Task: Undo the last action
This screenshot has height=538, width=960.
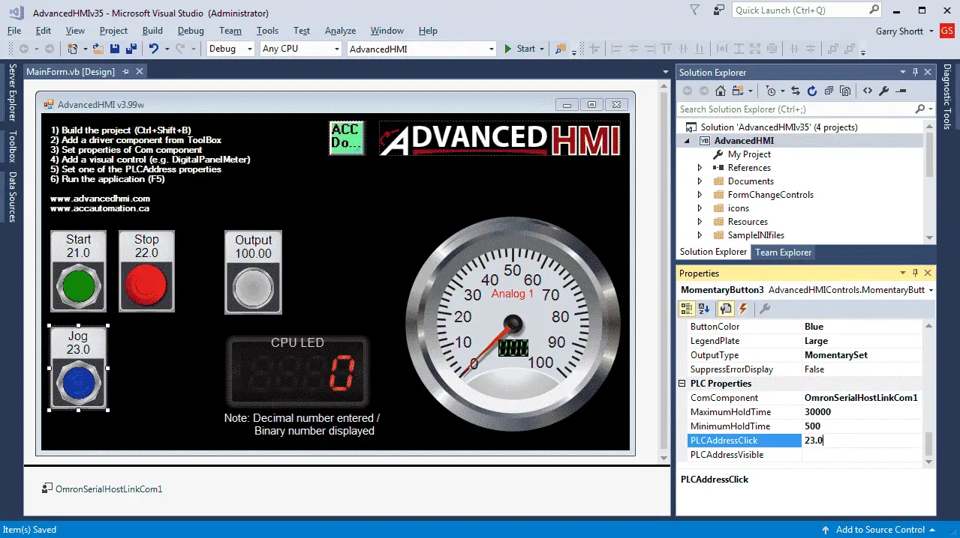Action: pyautogui.click(x=153, y=49)
